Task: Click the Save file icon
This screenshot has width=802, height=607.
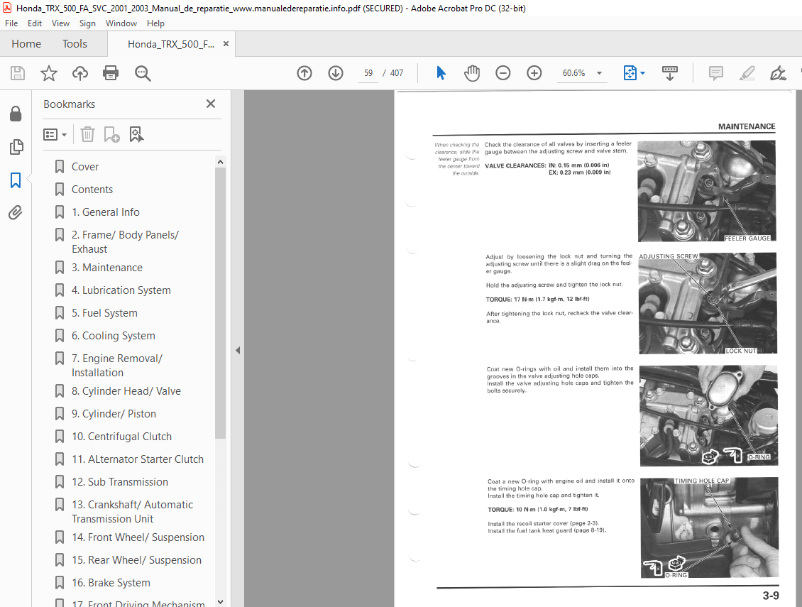Action: coord(18,73)
